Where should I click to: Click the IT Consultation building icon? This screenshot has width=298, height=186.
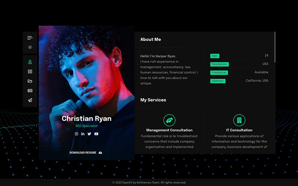pos(239,120)
